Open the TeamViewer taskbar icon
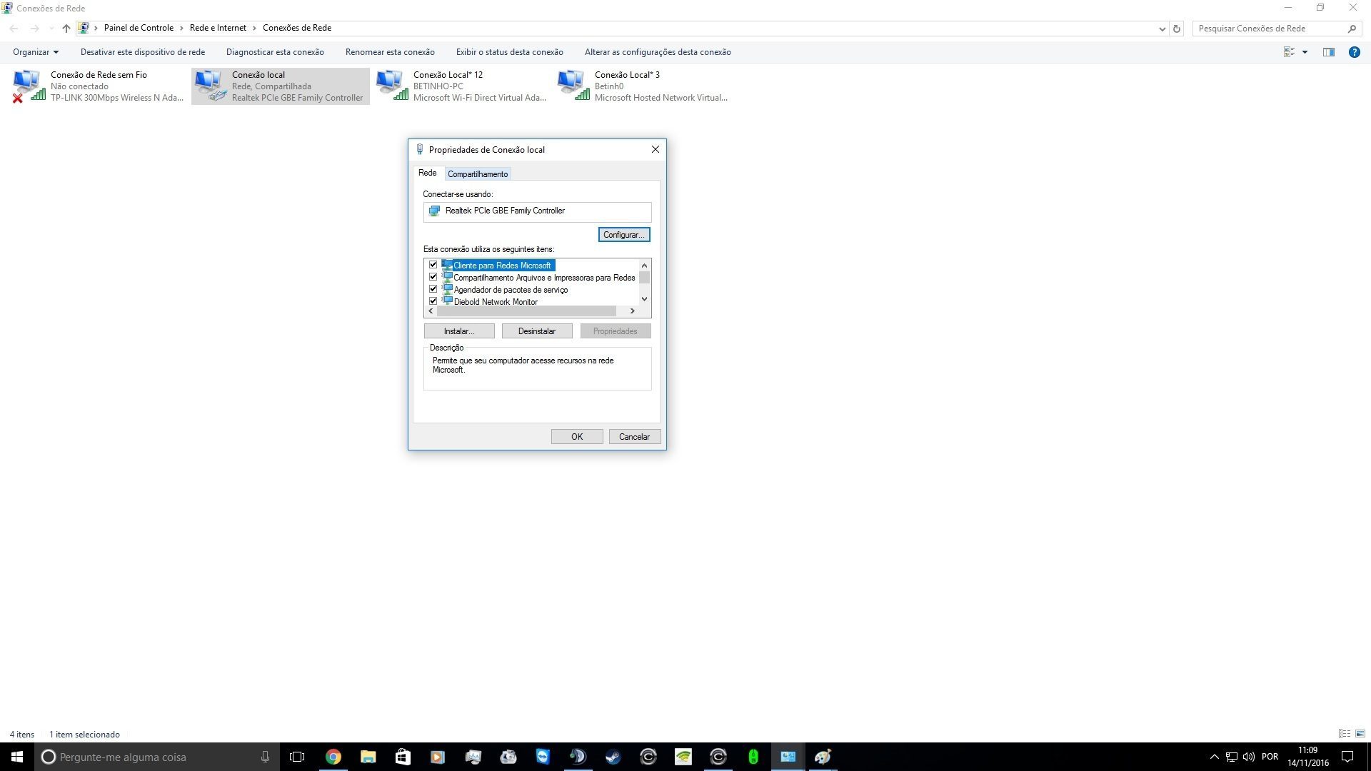Image resolution: width=1371 pixels, height=771 pixels. pyautogui.click(x=543, y=757)
